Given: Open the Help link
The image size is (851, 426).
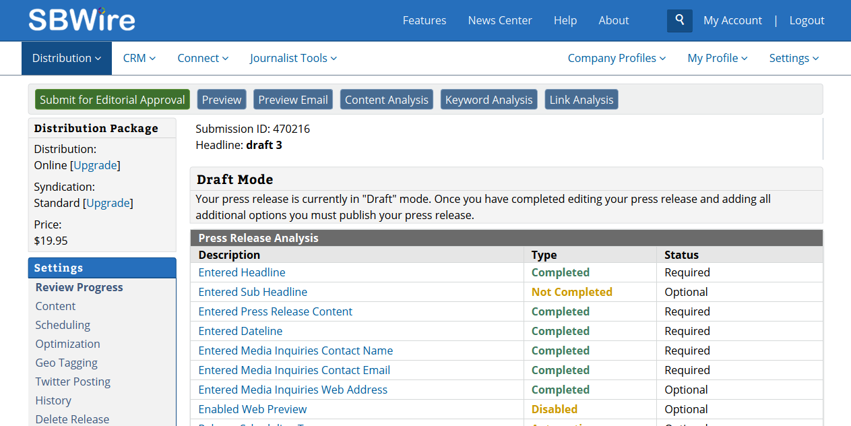Looking at the screenshot, I should click(x=565, y=20).
